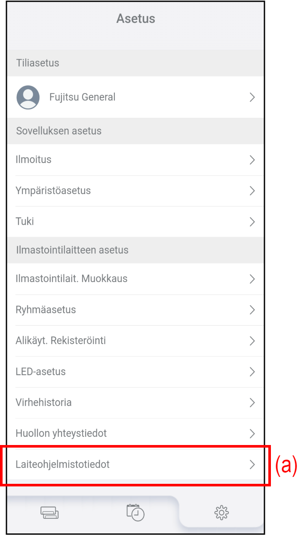Tap the Fujitsu General profile avatar icon

tap(28, 97)
